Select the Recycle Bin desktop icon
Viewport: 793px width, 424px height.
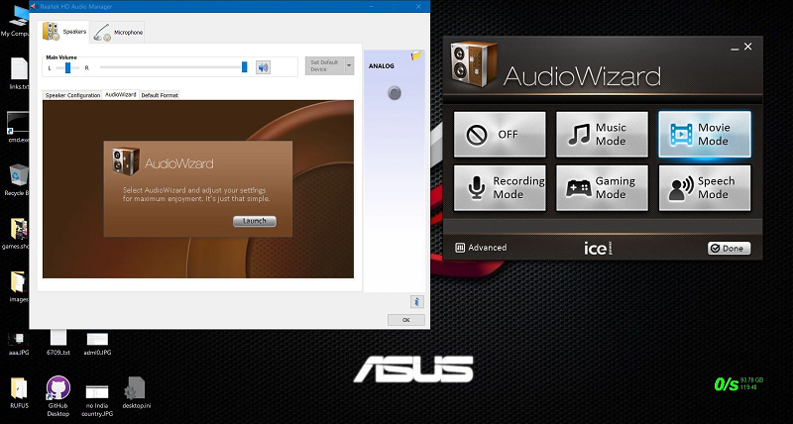(x=18, y=180)
